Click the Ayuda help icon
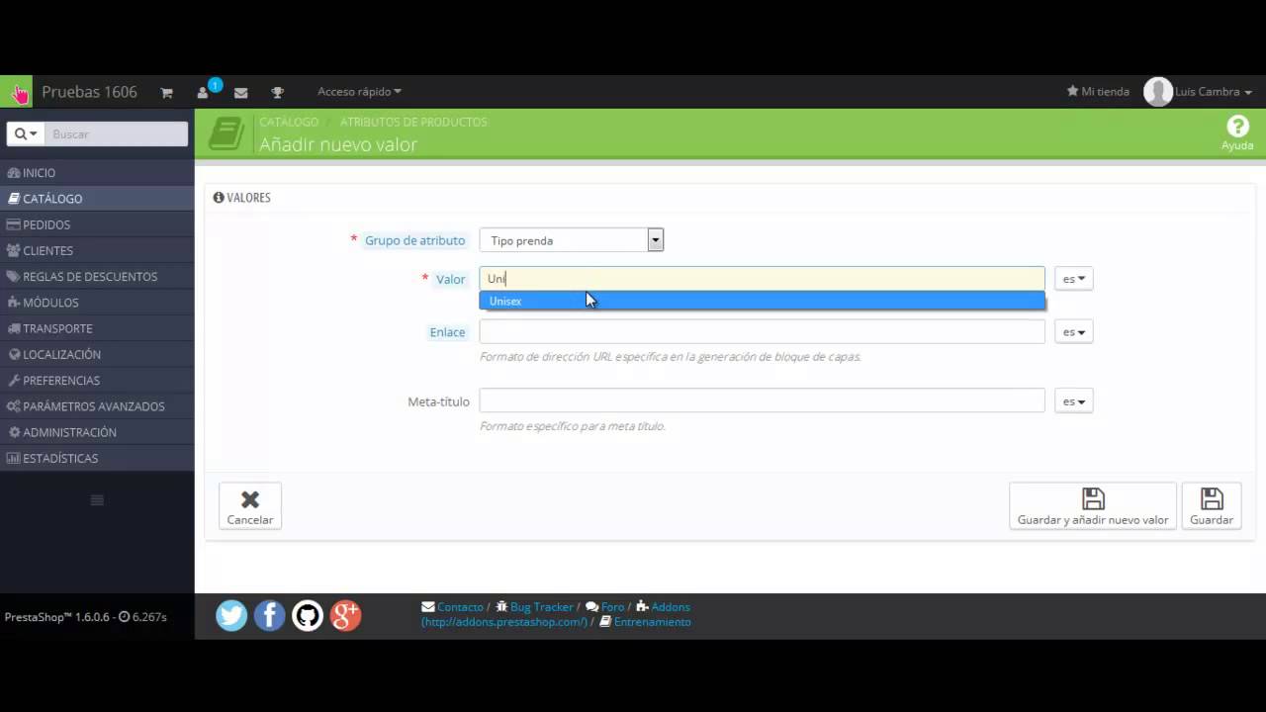This screenshot has width=1266, height=712. click(1237, 133)
